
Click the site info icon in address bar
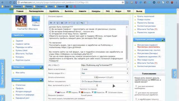point(19,3)
